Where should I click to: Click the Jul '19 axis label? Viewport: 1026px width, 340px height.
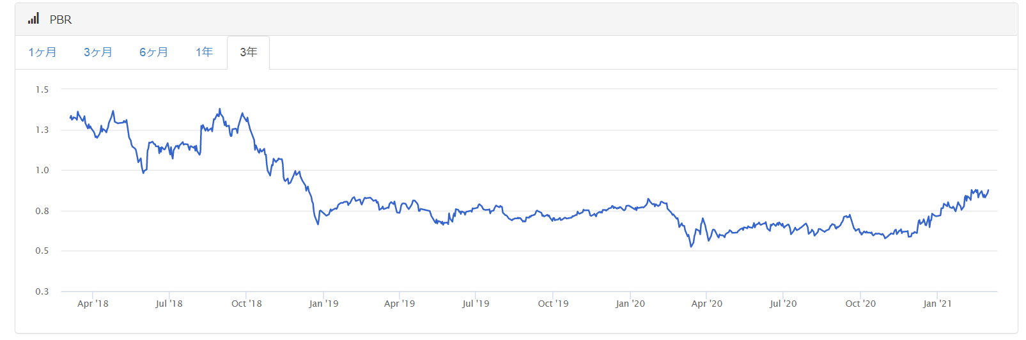(x=476, y=304)
